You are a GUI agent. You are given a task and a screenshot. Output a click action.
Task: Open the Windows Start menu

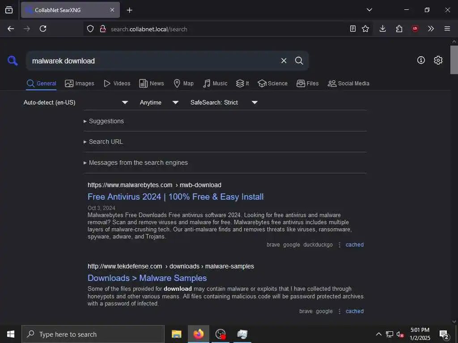click(x=11, y=334)
